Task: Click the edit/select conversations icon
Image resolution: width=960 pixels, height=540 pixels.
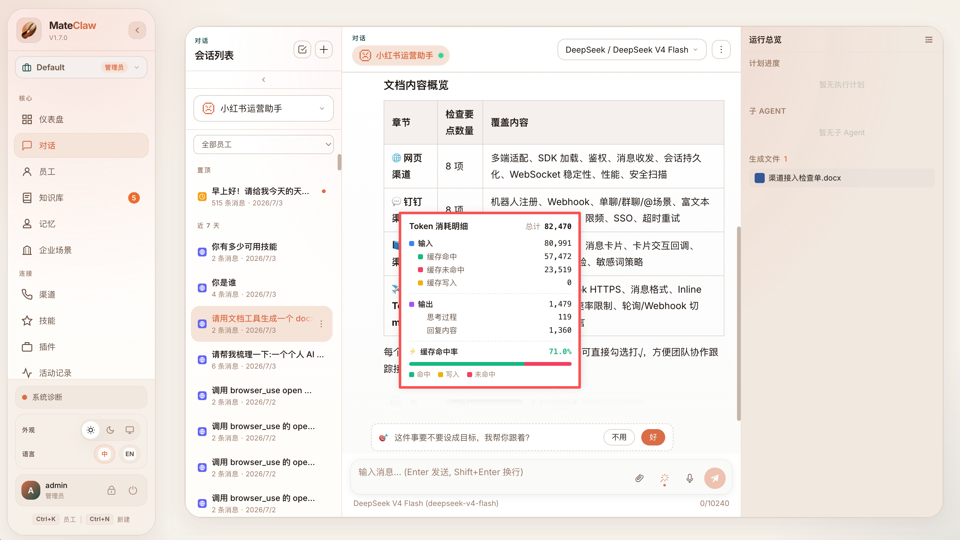Action: click(x=302, y=49)
